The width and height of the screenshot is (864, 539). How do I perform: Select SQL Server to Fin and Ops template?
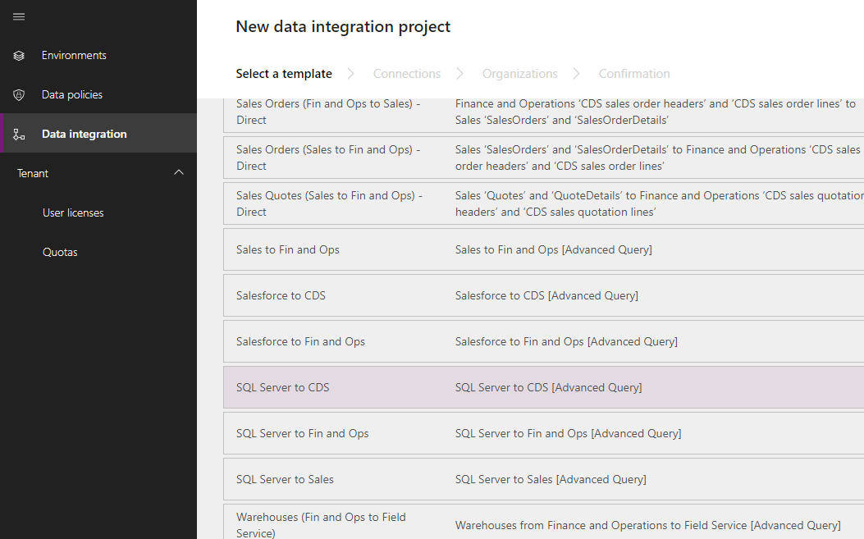click(x=302, y=433)
